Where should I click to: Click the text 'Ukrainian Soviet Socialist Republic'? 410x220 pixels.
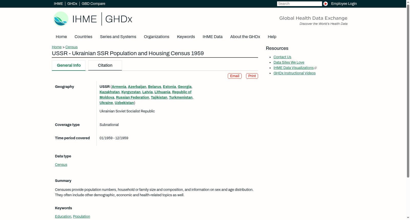tap(127, 111)
